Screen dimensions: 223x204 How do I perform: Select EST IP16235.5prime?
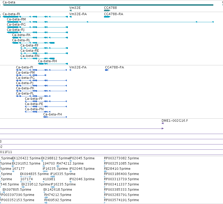[63, 184]
